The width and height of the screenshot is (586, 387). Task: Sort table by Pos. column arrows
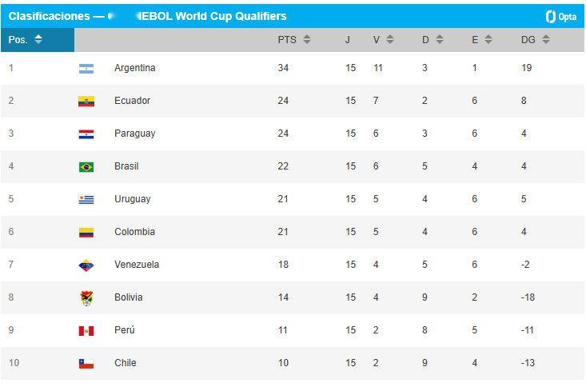click(x=38, y=39)
